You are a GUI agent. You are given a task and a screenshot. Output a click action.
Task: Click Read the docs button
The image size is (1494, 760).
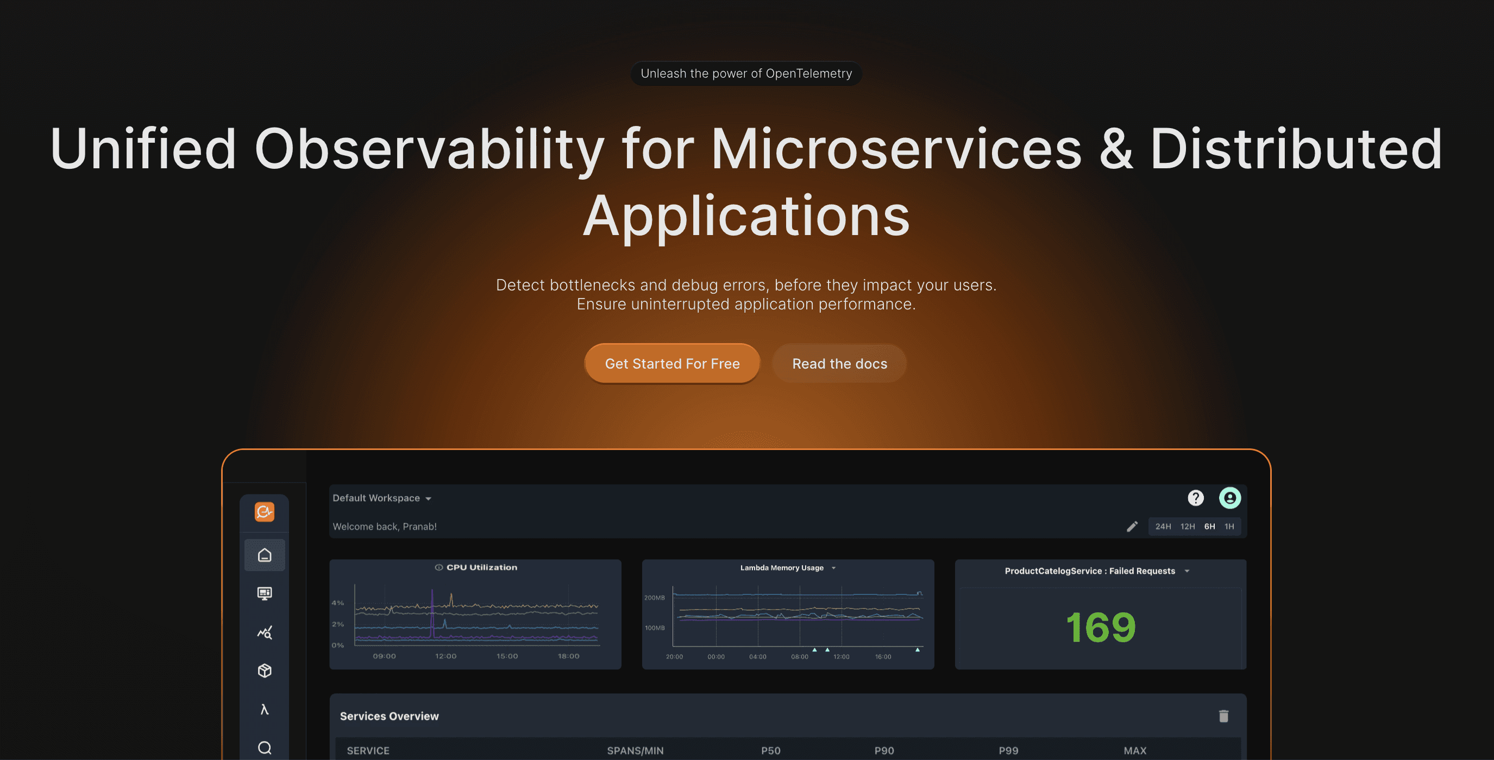[x=839, y=364]
